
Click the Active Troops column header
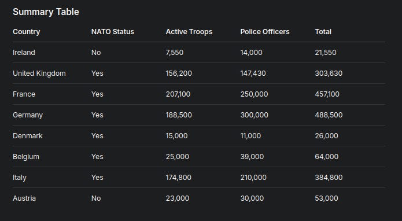[189, 32]
